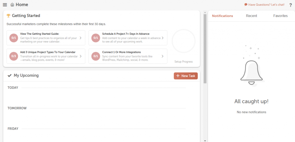This screenshot has height=142, width=295.
Task: Open Add 3 Unique Project Types title
Action: [48, 52]
